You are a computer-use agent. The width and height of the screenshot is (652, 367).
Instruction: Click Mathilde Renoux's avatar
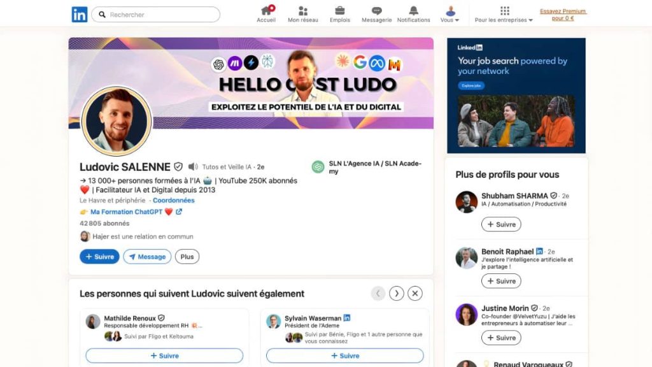93,322
